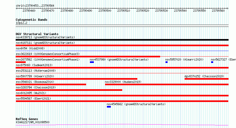Viewport: 236px width, 128px height.
Task: Click ruler position 23790510
Action: pyautogui.click(x=124, y=11)
